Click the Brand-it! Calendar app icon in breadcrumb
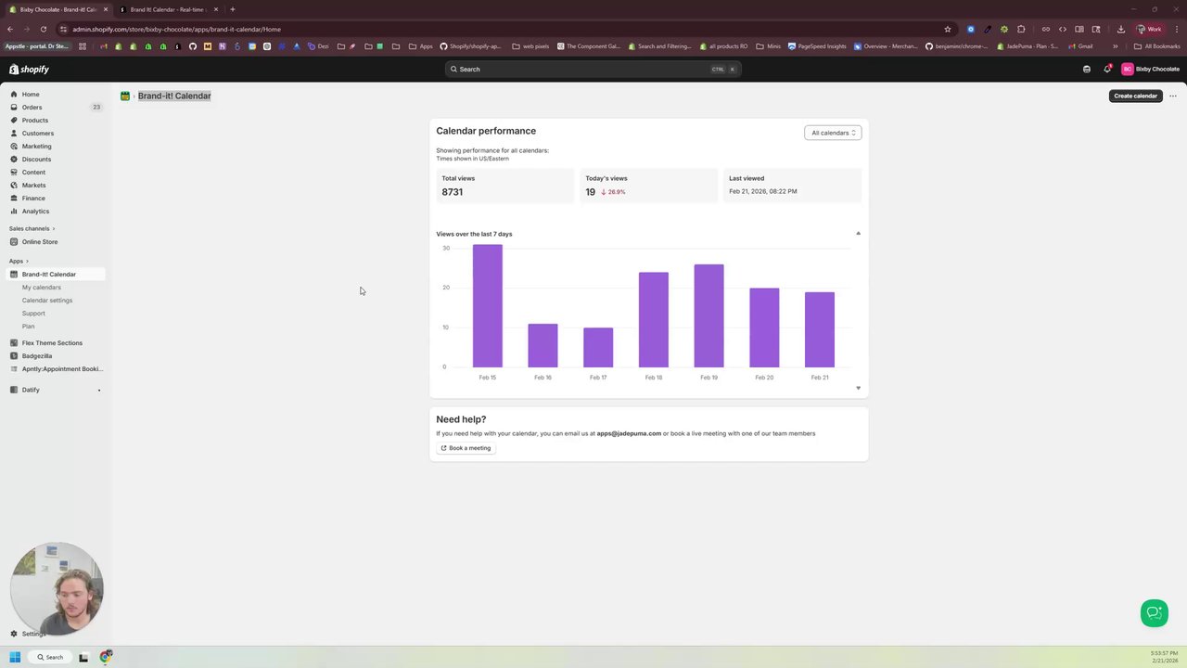 coord(125,96)
